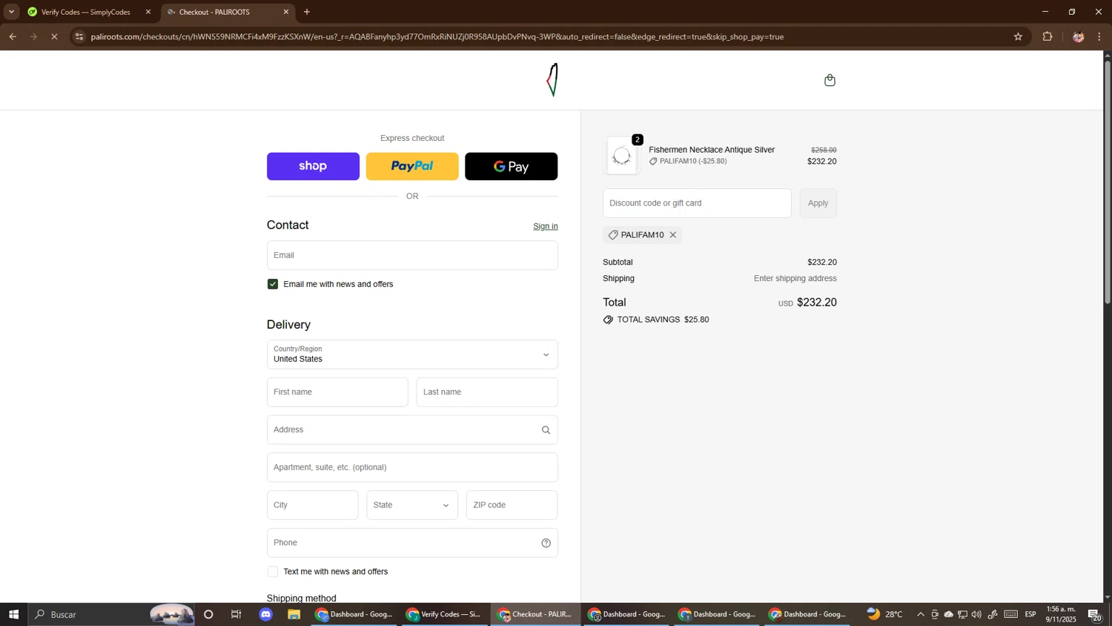
Task: Click the address search magnifier icon
Action: click(x=546, y=430)
